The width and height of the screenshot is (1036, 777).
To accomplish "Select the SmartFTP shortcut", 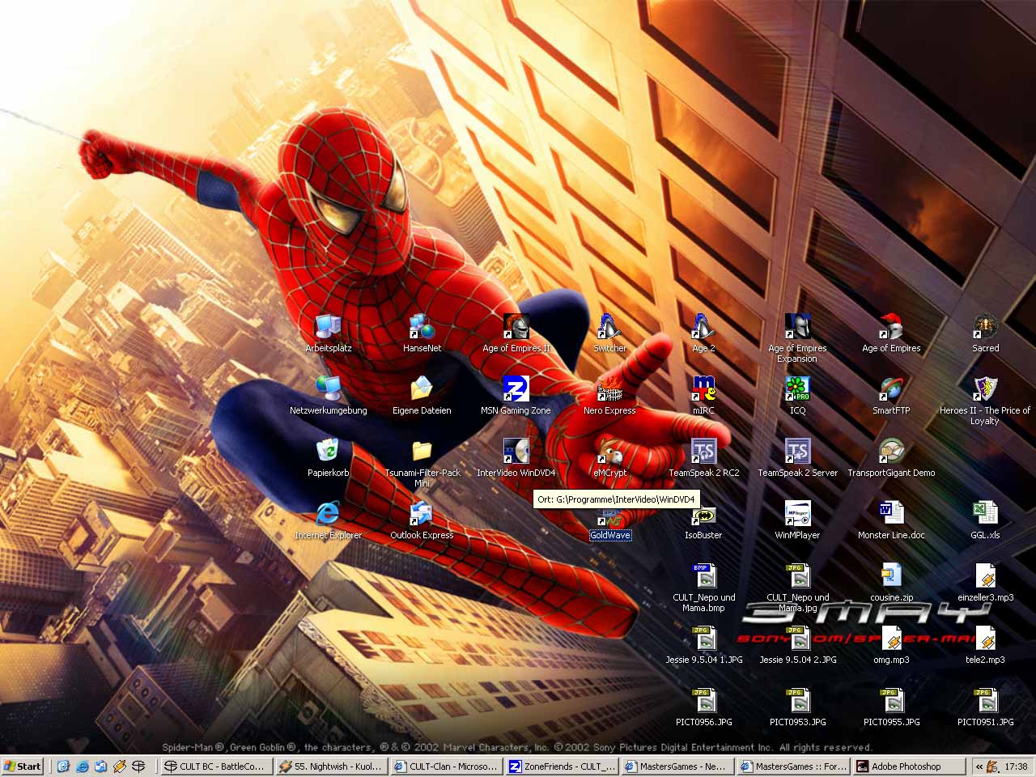I will (x=891, y=396).
